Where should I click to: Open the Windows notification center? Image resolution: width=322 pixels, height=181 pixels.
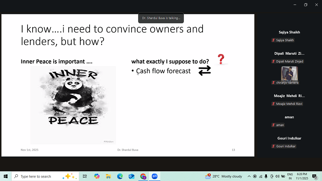[315, 176]
